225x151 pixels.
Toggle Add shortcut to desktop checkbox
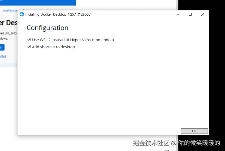29,46
